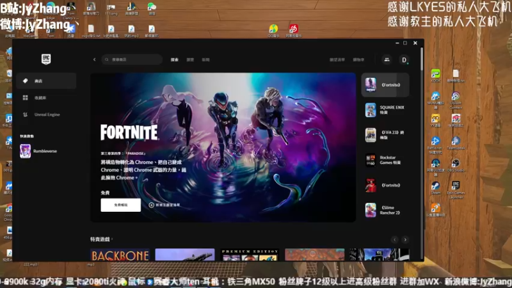Open the PREMIUM EDITION game thumbnail

coord(250,255)
